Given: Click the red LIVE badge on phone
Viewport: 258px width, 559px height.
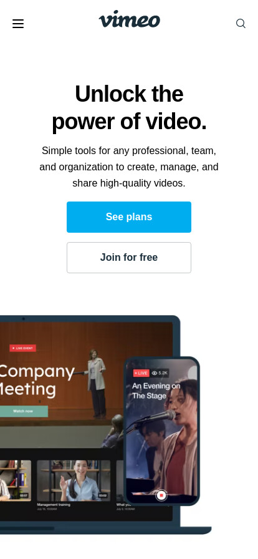Looking at the screenshot, I should click(x=141, y=373).
